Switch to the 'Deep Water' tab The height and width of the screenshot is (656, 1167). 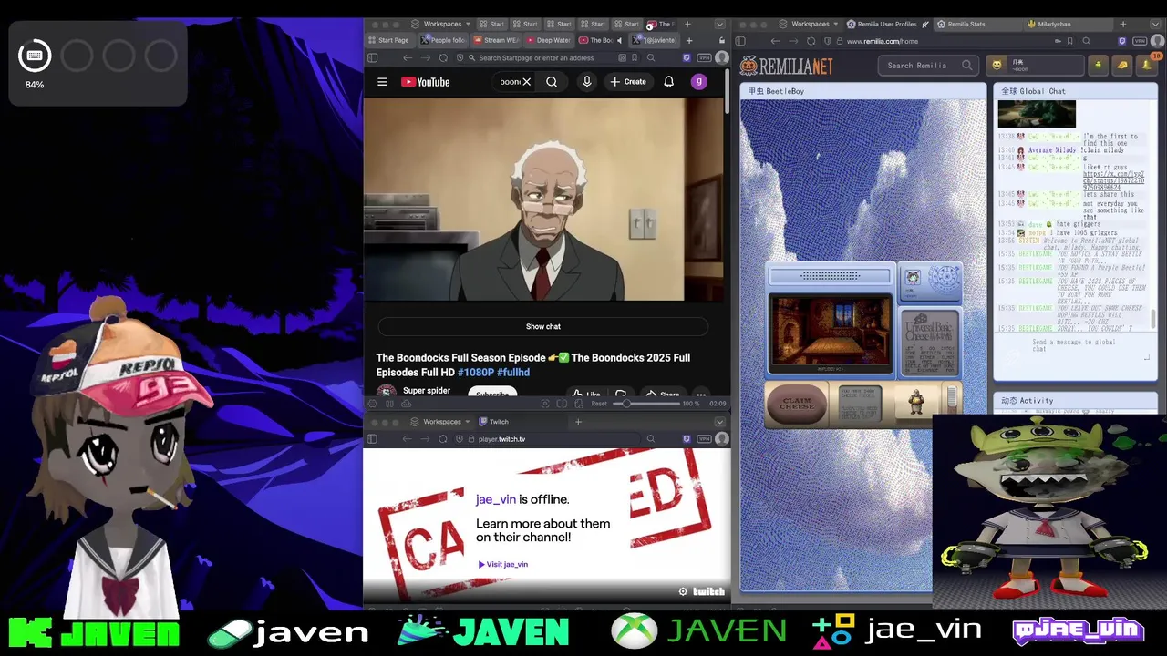tap(549, 40)
